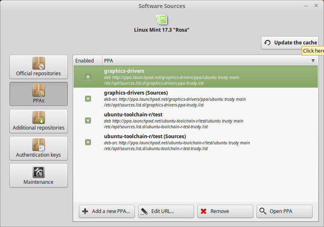Remove the selected PPA
This screenshot has height=227, width=324.
(225, 211)
